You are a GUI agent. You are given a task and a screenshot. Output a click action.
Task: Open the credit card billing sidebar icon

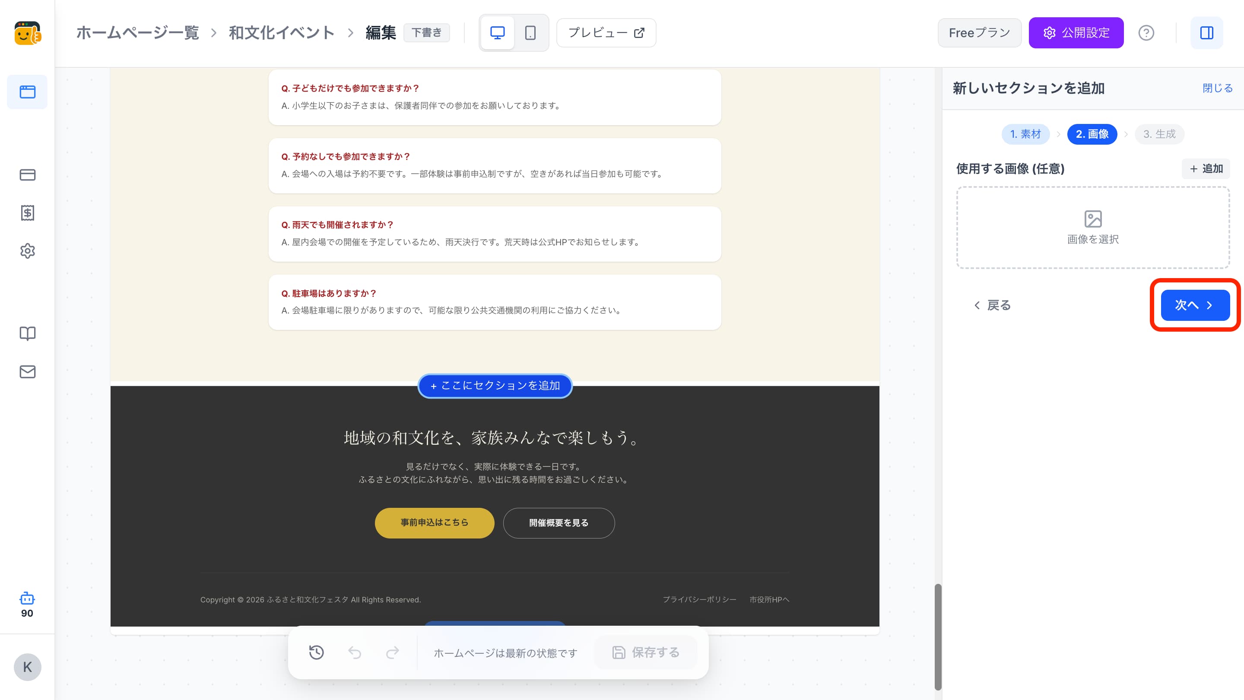(27, 175)
